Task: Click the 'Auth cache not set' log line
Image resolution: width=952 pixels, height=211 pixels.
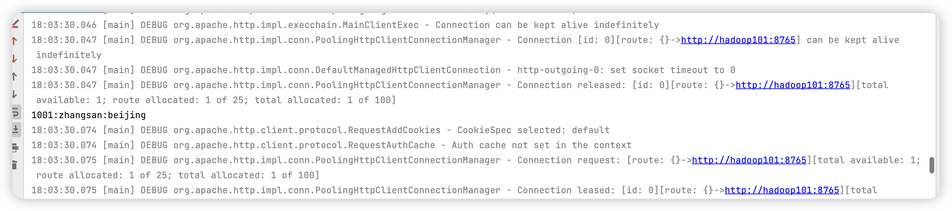Action: pyautogui.click(x=331, y=145)
